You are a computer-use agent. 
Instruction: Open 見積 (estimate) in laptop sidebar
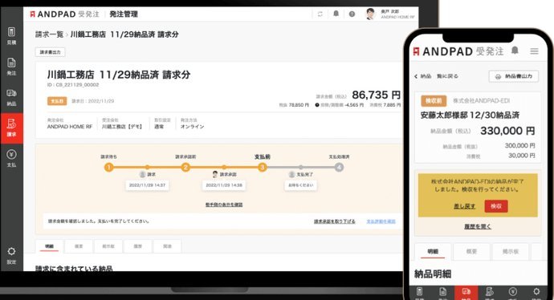11,36
